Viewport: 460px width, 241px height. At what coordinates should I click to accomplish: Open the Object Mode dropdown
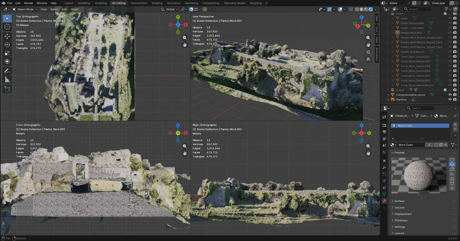pyautogui.click(x=25, y=9)
